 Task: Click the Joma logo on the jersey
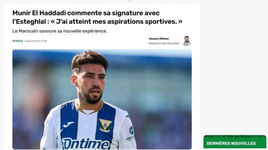(x=68, y=124)
